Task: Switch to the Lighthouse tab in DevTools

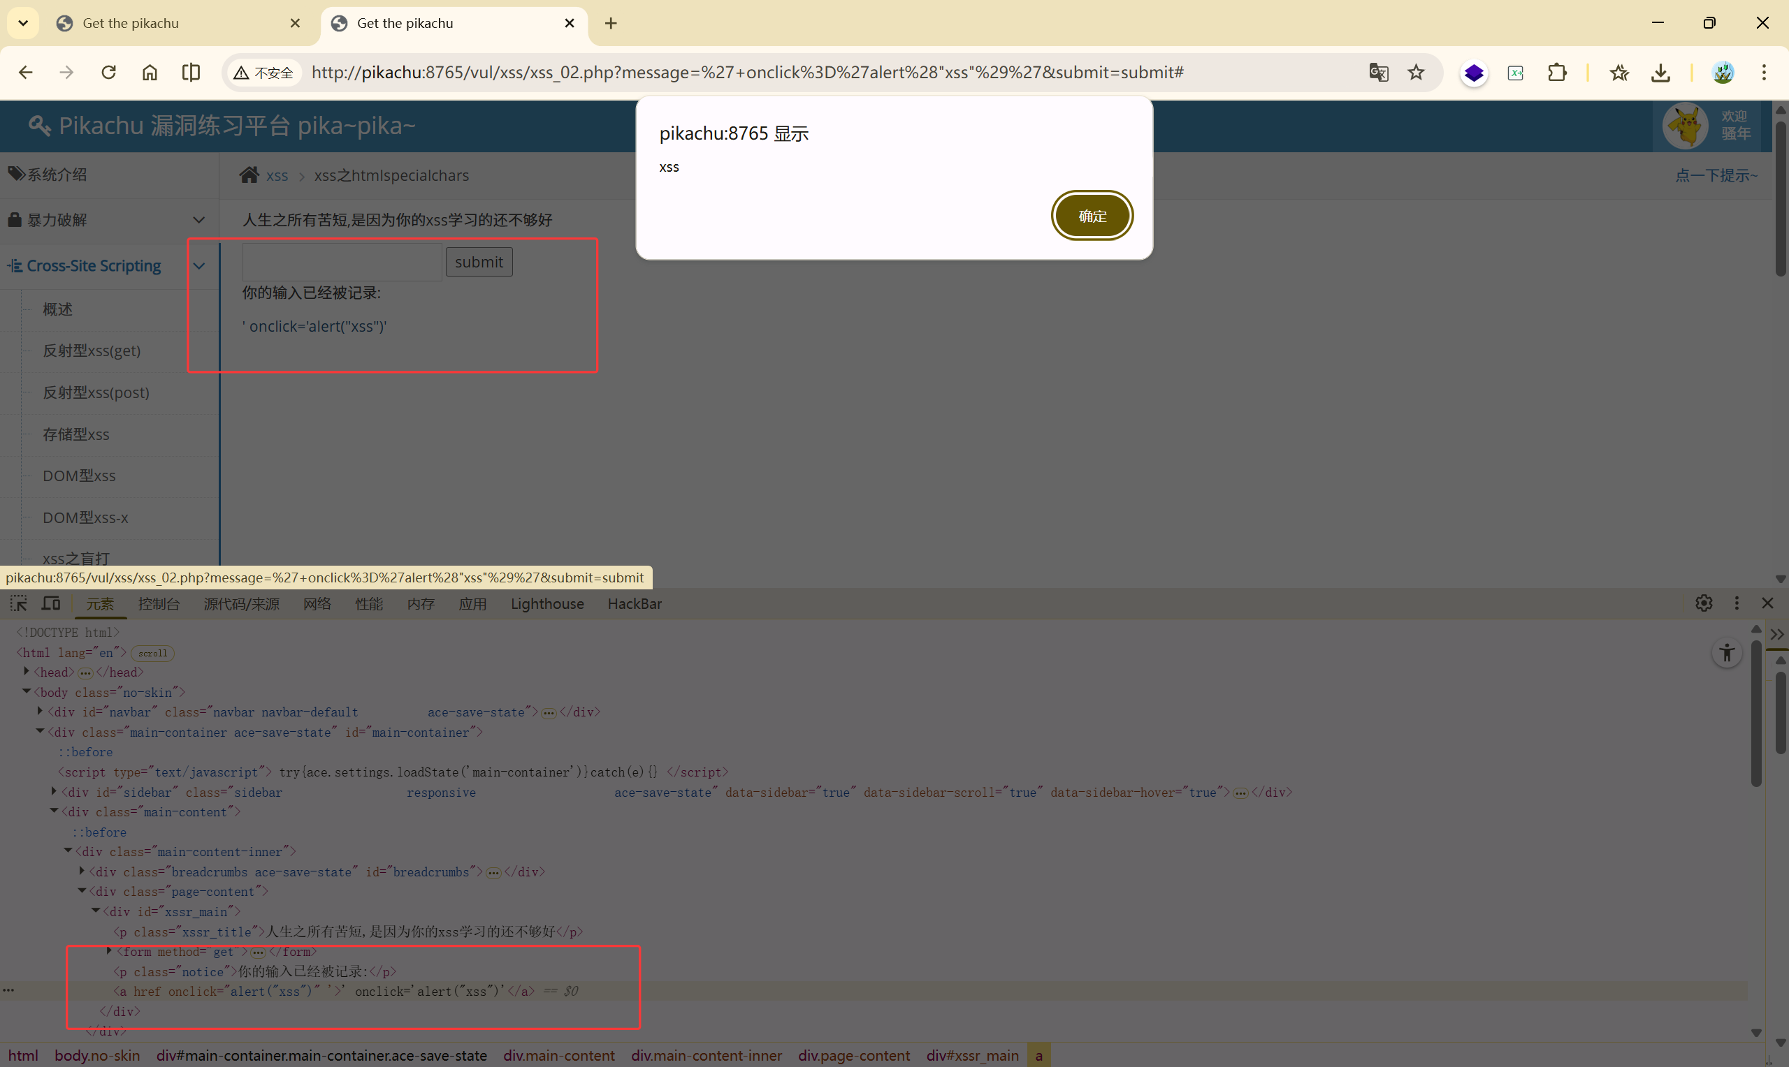Action: tap(546, 604)
